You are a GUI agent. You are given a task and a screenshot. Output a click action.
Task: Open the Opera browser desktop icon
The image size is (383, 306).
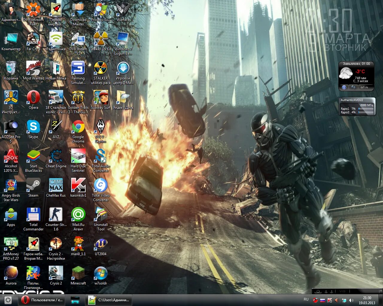point(33,100)
